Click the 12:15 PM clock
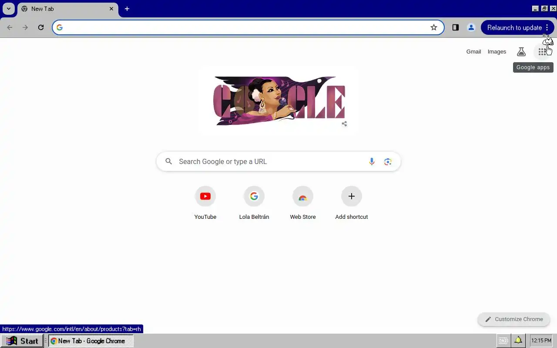The width and height of the screenshot is (557, 348). coord(541,341)
